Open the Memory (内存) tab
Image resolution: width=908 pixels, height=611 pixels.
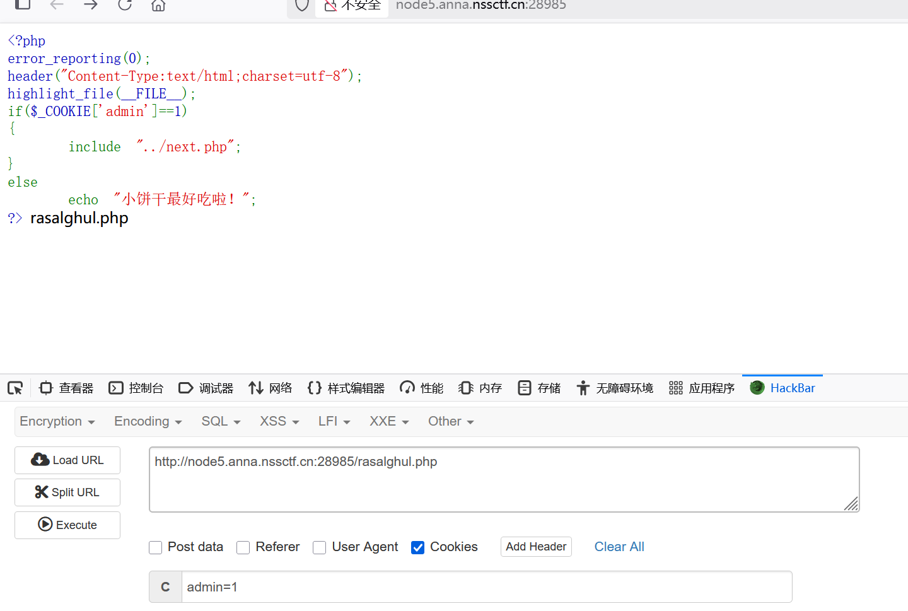(x=480, y=388)
